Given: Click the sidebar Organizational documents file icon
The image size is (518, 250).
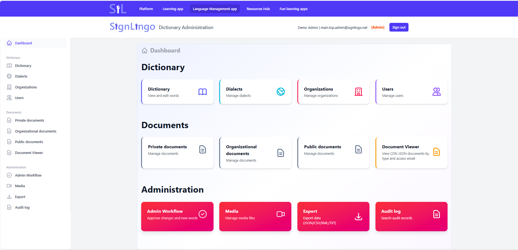Looking at the screenshot, I should click(9, 131).
